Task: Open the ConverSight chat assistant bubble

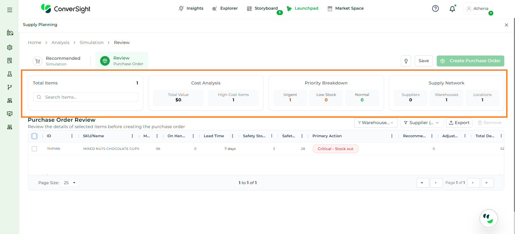Action: [488, 218]
